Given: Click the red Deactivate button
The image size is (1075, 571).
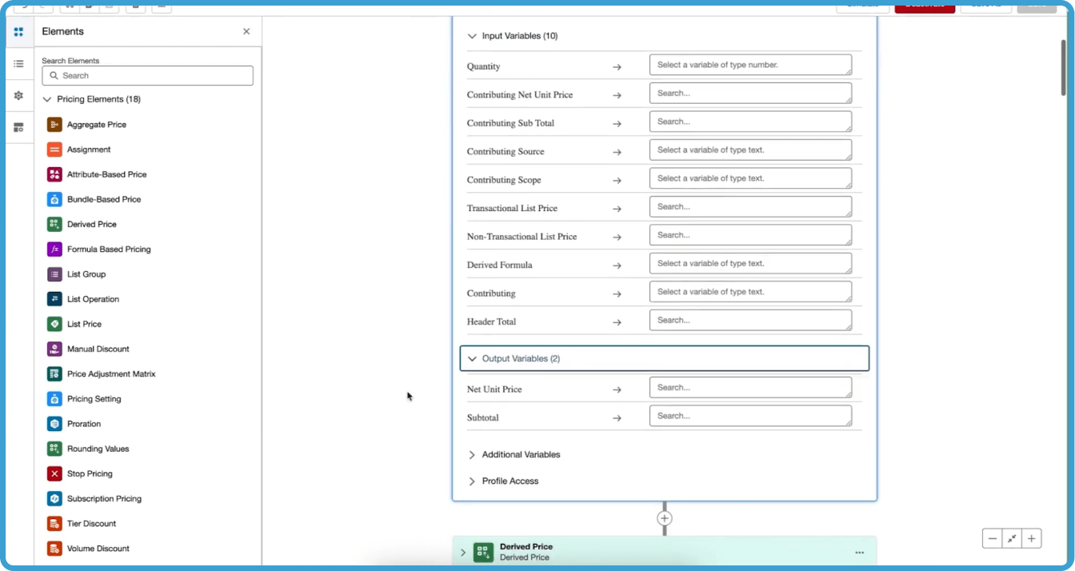Looking at the screenshot, I should (x=924, y=5).
